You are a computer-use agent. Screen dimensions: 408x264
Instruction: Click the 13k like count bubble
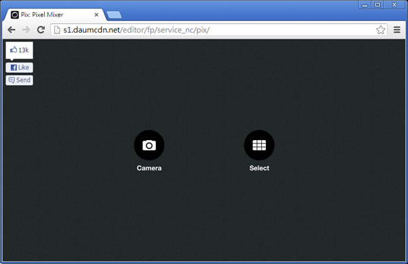(20, 50)
